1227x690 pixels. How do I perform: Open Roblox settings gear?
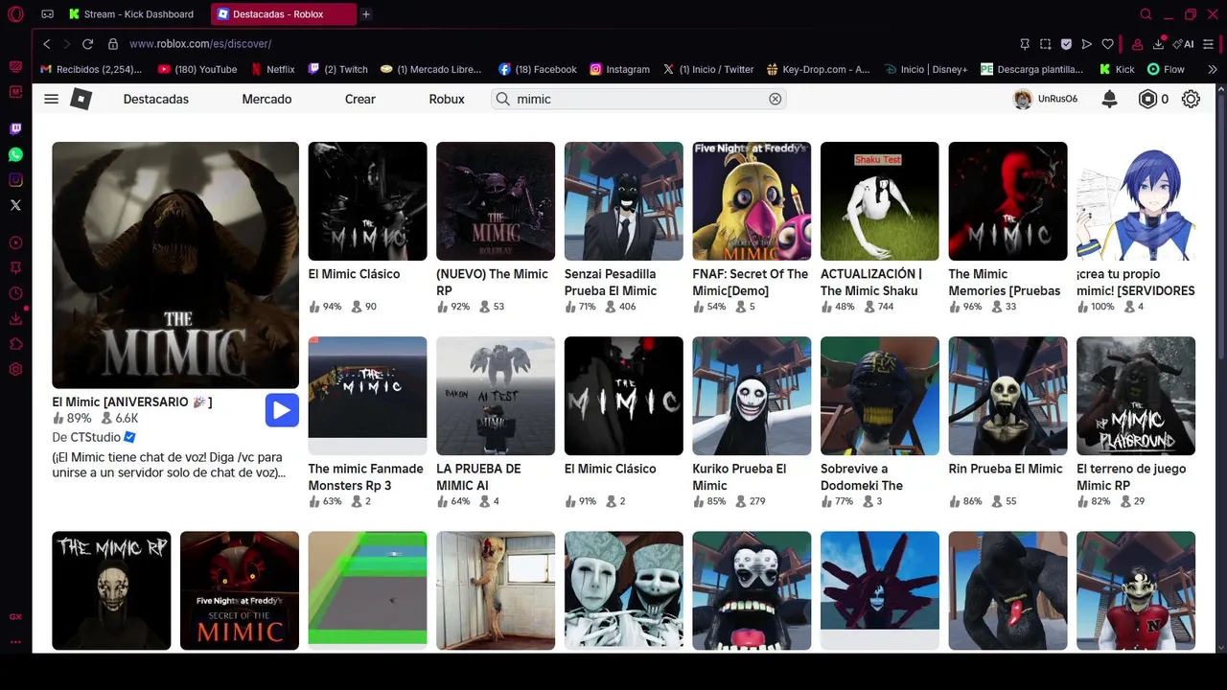tap(1191, 99)
